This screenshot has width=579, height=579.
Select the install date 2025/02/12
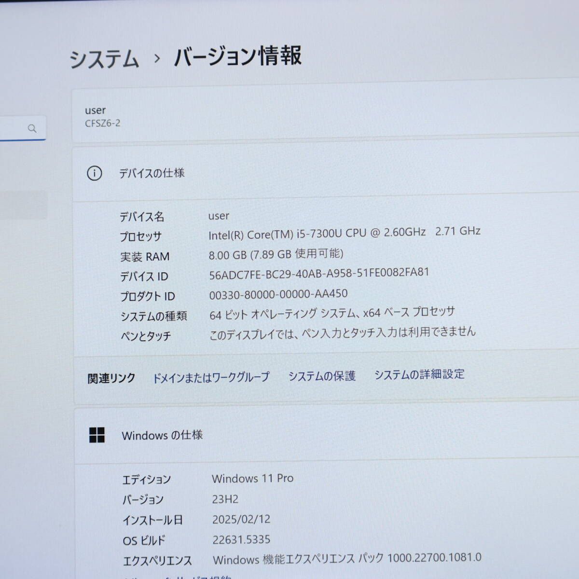tap(241, 519)
